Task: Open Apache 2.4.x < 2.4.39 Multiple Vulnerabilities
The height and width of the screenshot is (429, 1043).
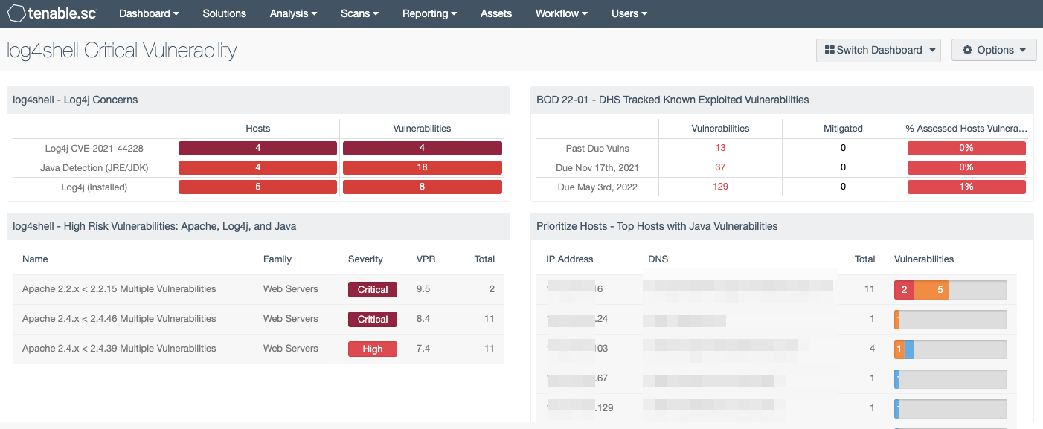Action: point(119,349)
